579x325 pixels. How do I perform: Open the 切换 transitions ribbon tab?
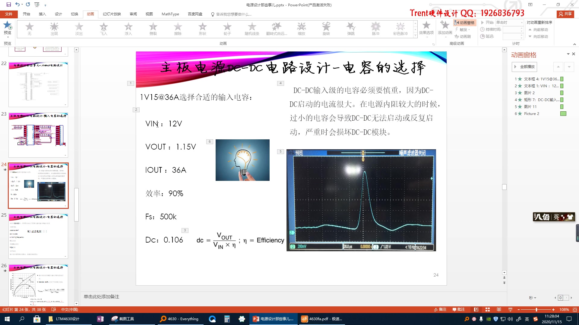pyautogui.click(x=74, y=14)
